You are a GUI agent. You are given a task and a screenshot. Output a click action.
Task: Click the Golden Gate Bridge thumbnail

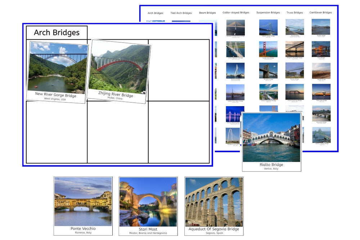point(268,49)
